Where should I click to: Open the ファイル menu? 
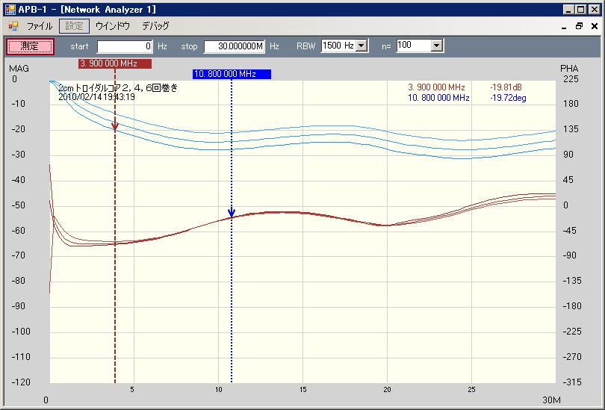40,26
